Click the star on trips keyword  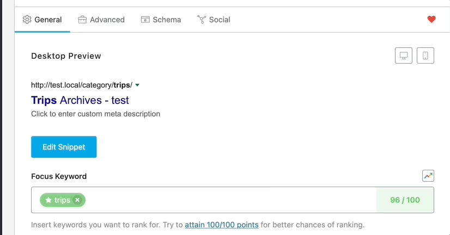coord(48,200)
